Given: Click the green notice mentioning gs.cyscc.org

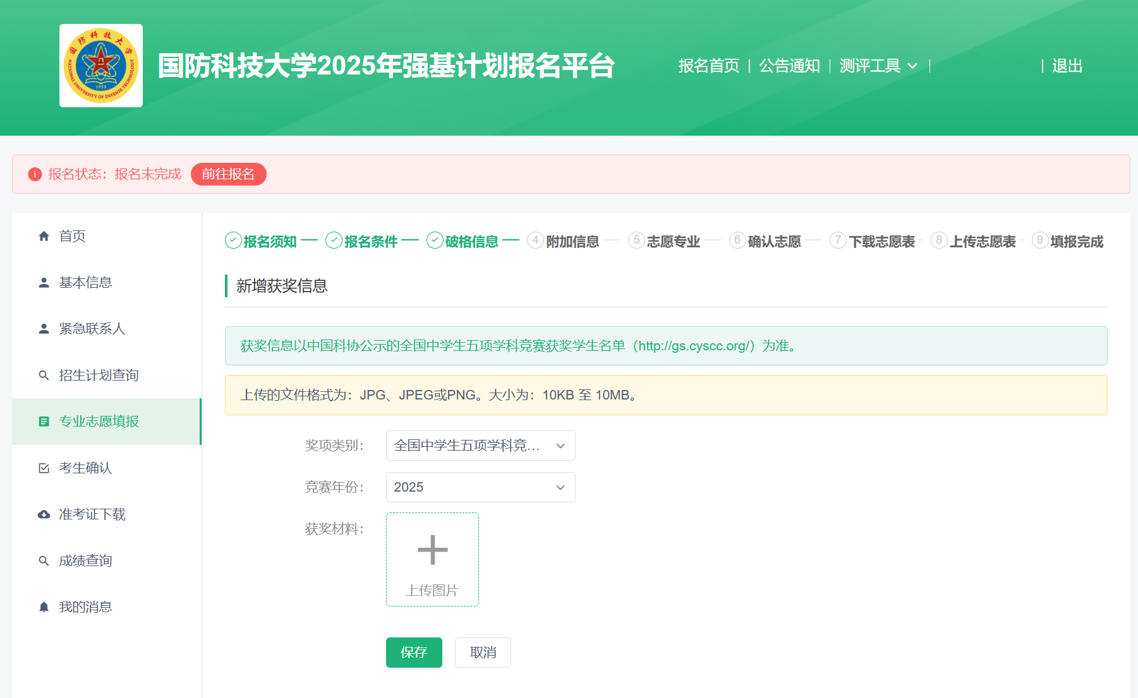Looking at the screenshot, I should 666,346.
